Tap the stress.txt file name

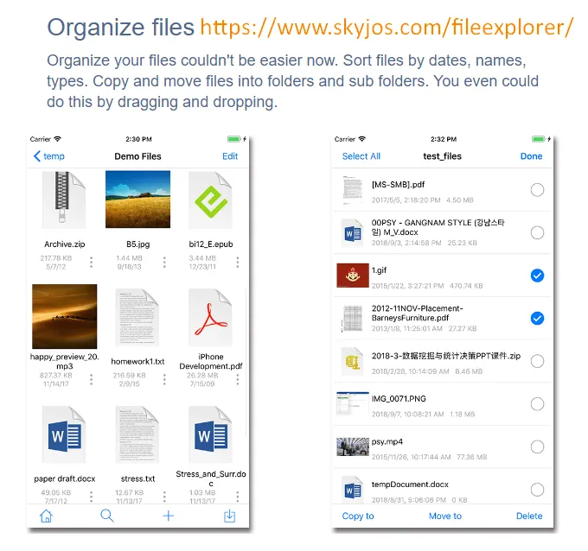[137, 478]
